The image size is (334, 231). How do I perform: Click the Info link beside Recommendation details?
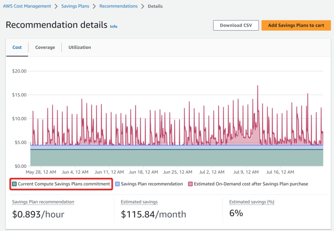point(114,26)
